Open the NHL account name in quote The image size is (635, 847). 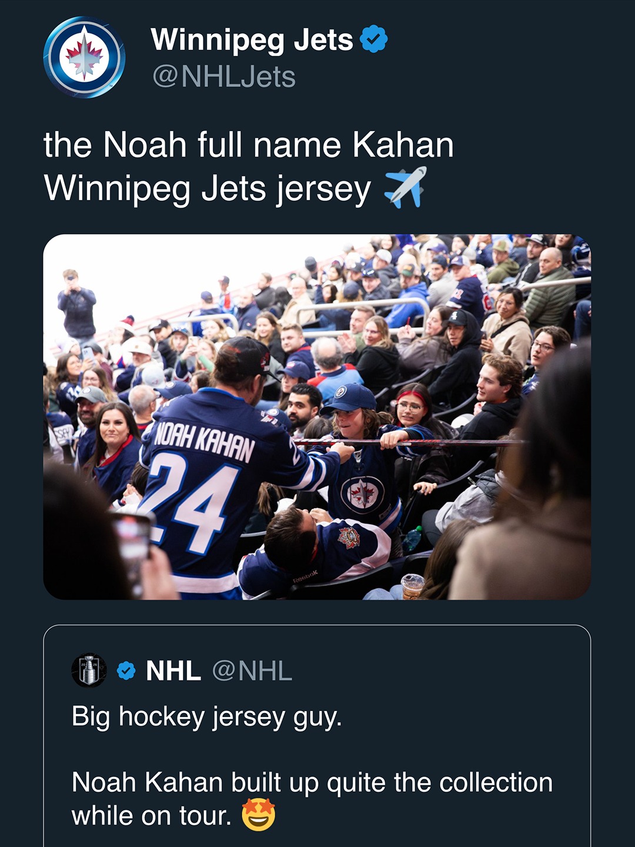(x=173, y=671)
